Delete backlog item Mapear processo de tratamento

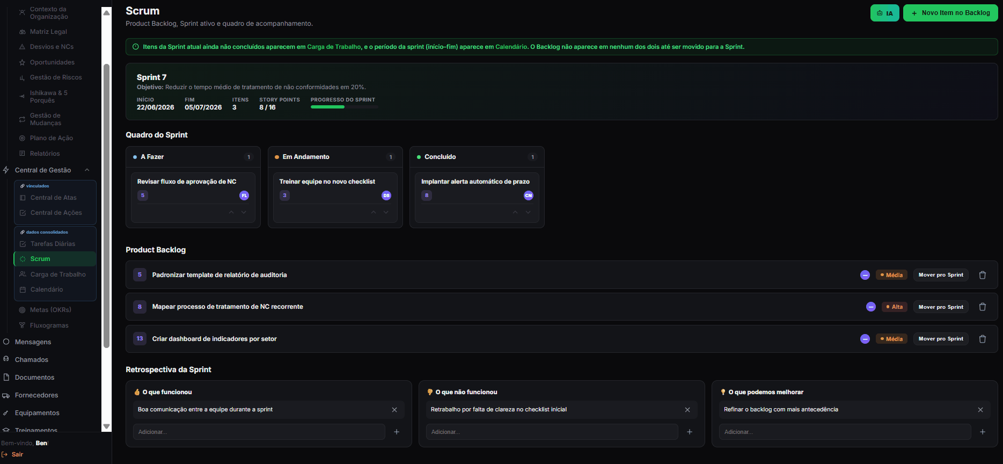pyautogui.click(x=983, y=307)
